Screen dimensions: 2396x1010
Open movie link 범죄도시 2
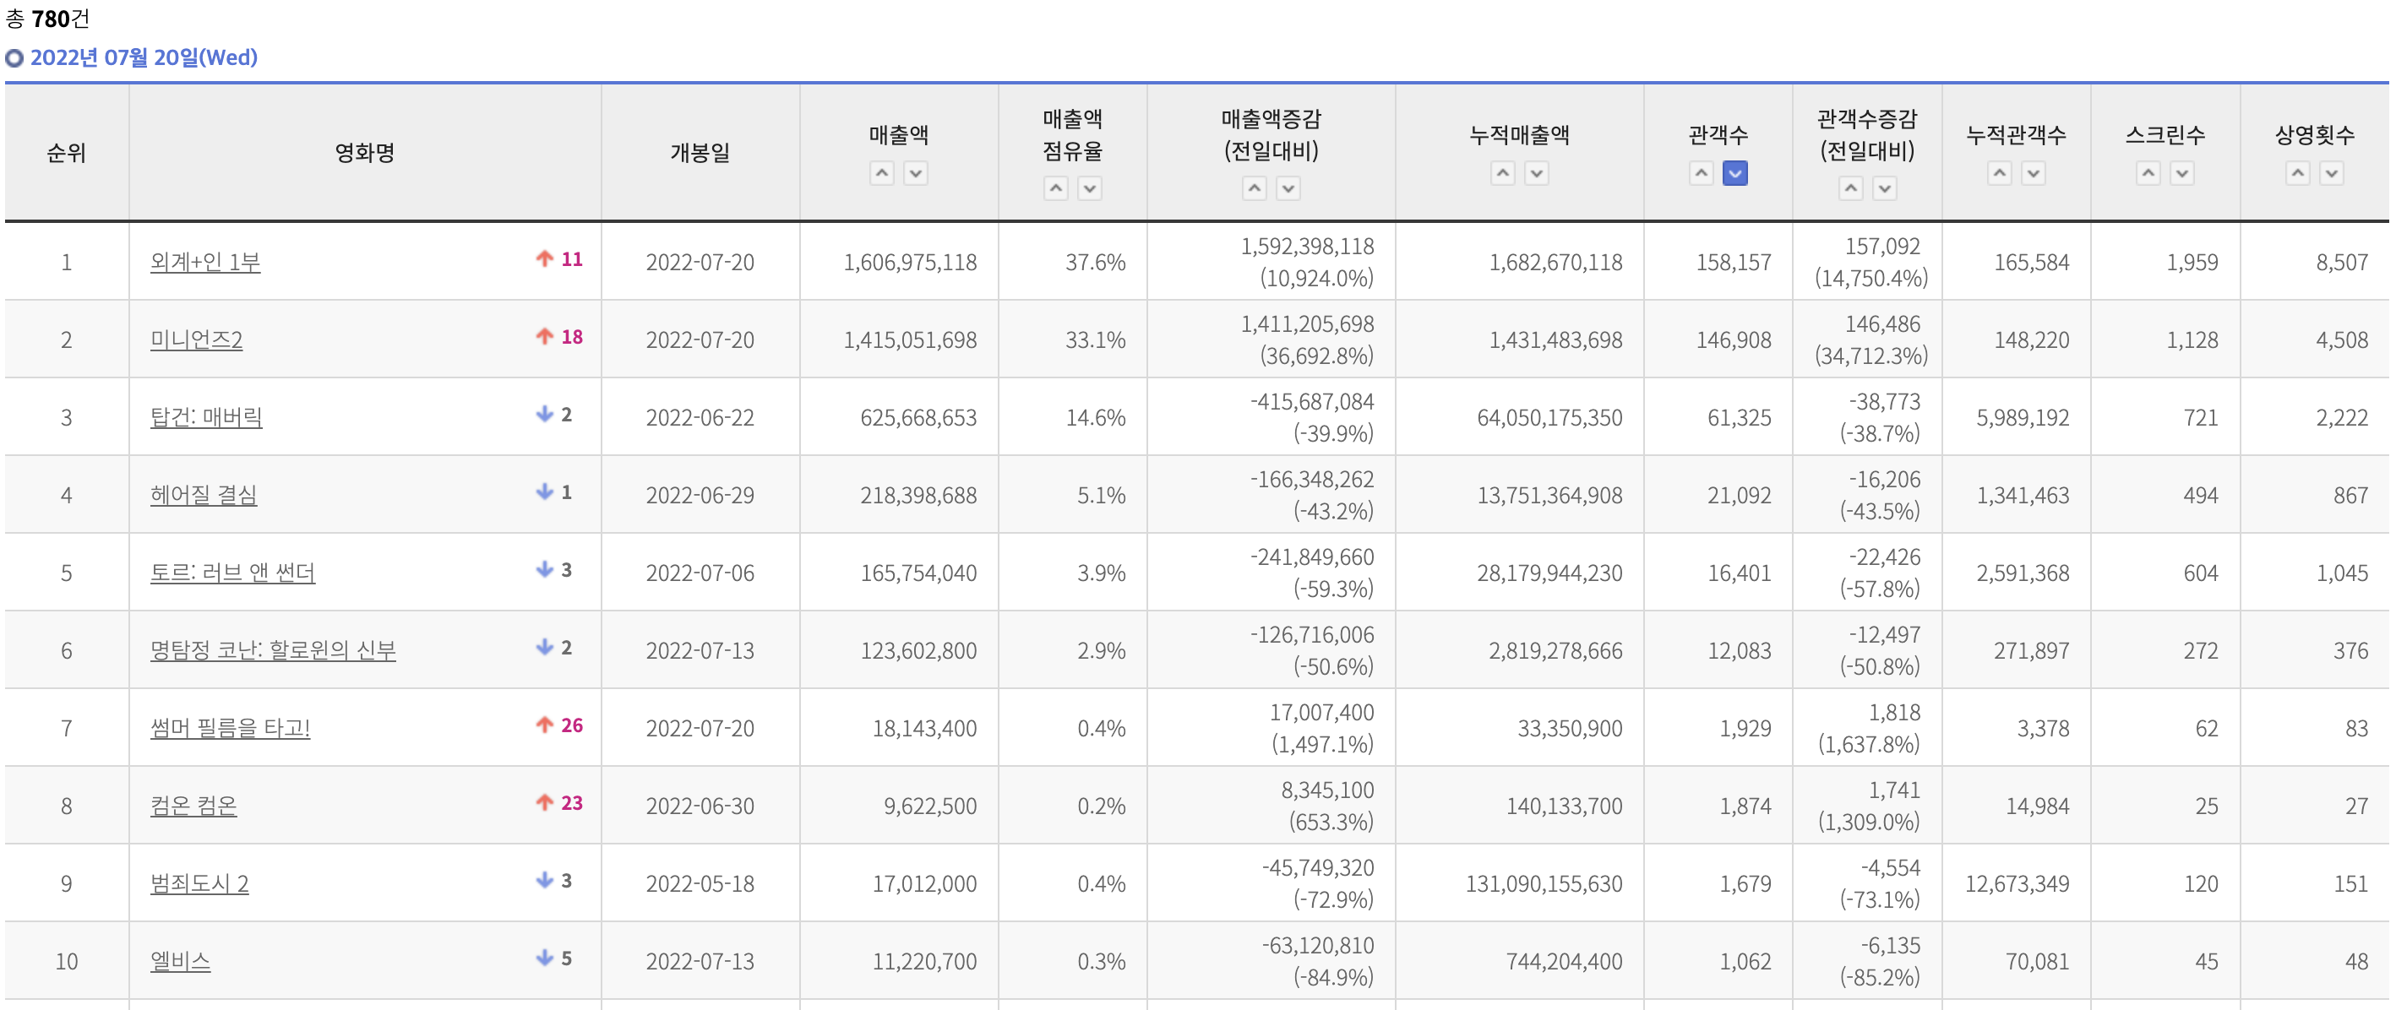pyautogui.click(x=199, y=883)
